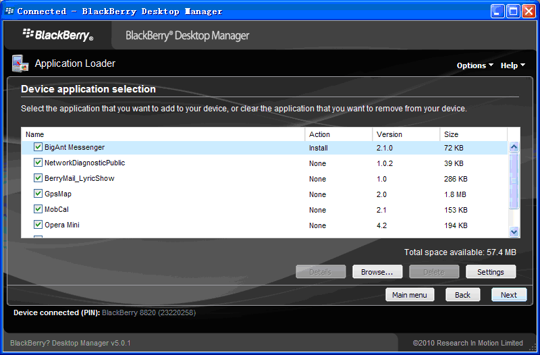Image resolution: width=540 pixels, height=355 pixels.
Task: Return via Main menu button
Action: point(410,295)
